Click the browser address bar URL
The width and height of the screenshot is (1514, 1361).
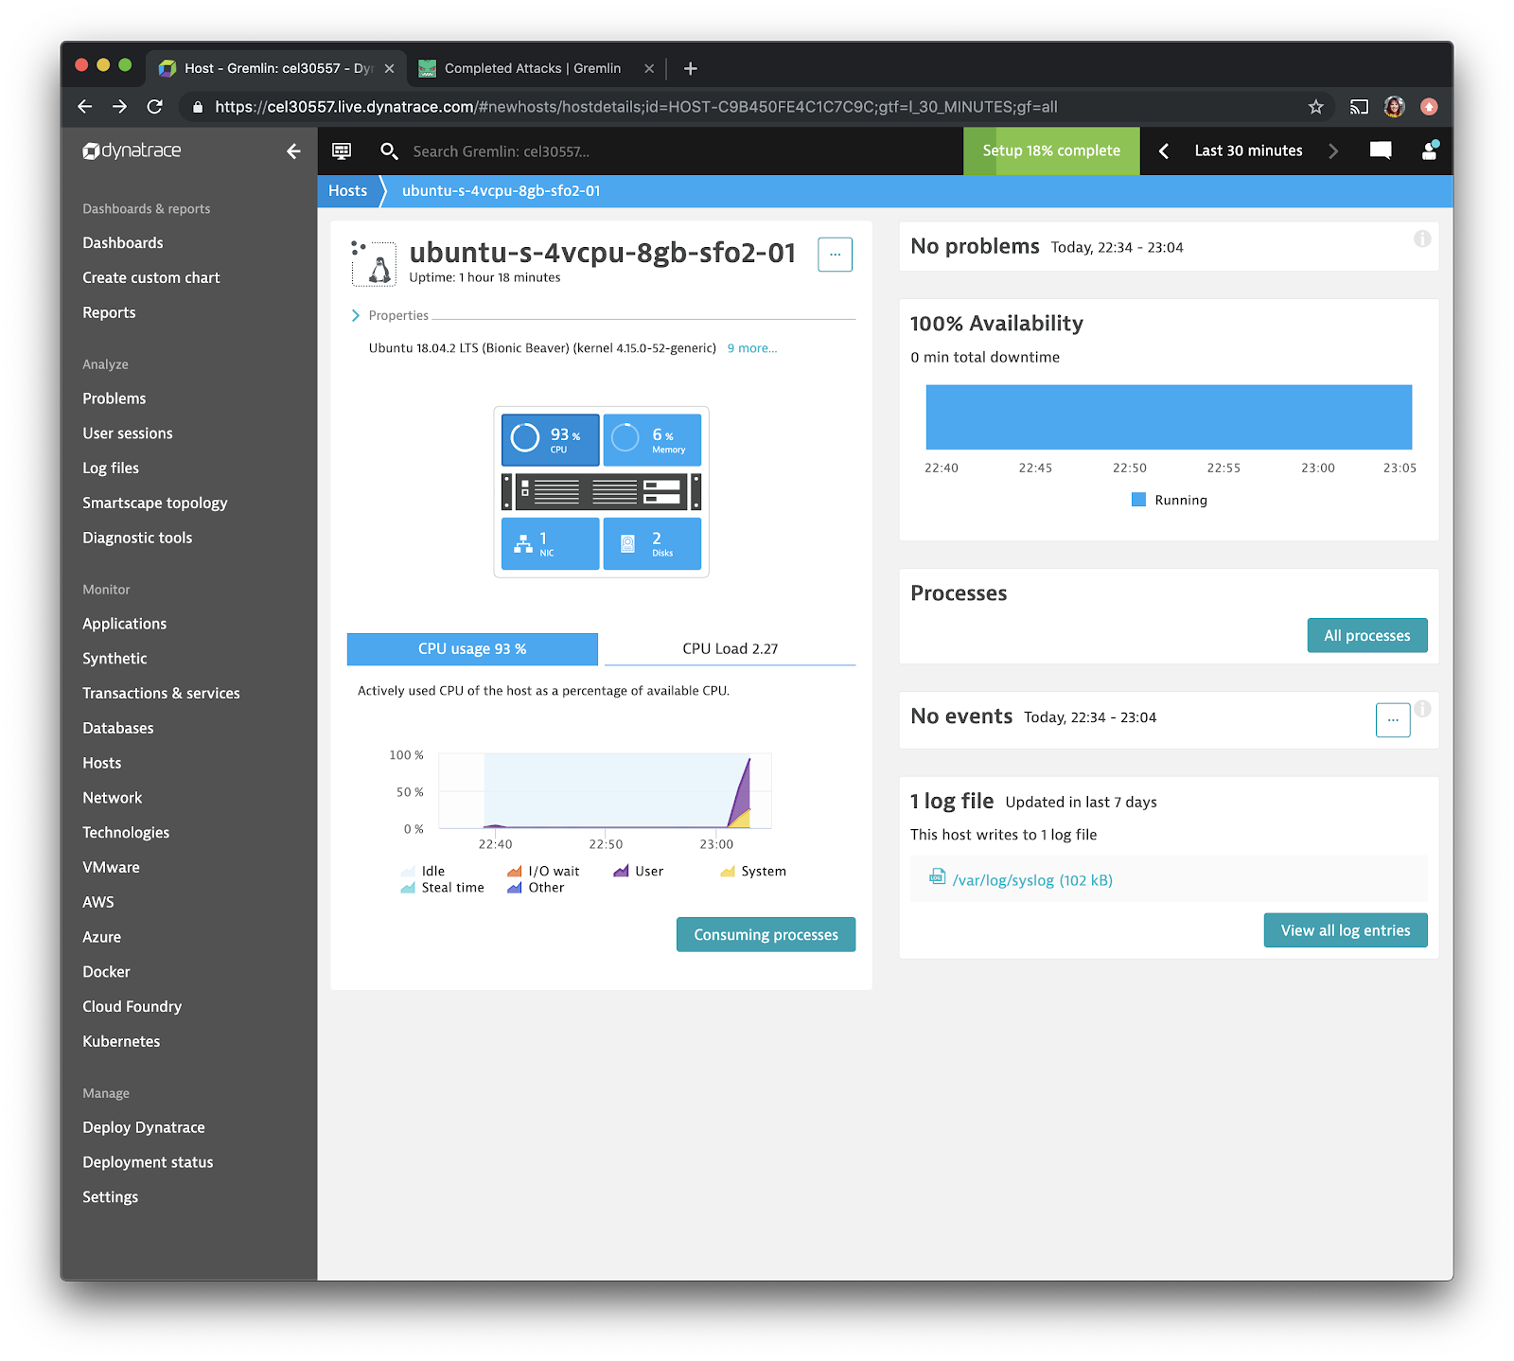pos(636,107)
